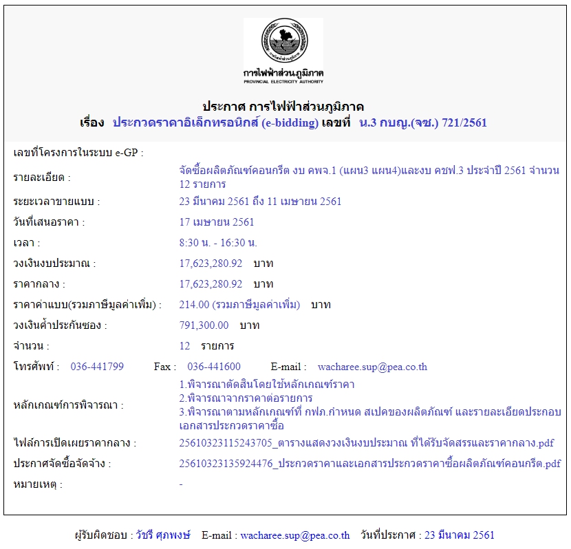Screen dimensions: 571x549
Task: Click the label รายละเอียด
Action: (x=42, y=177)
